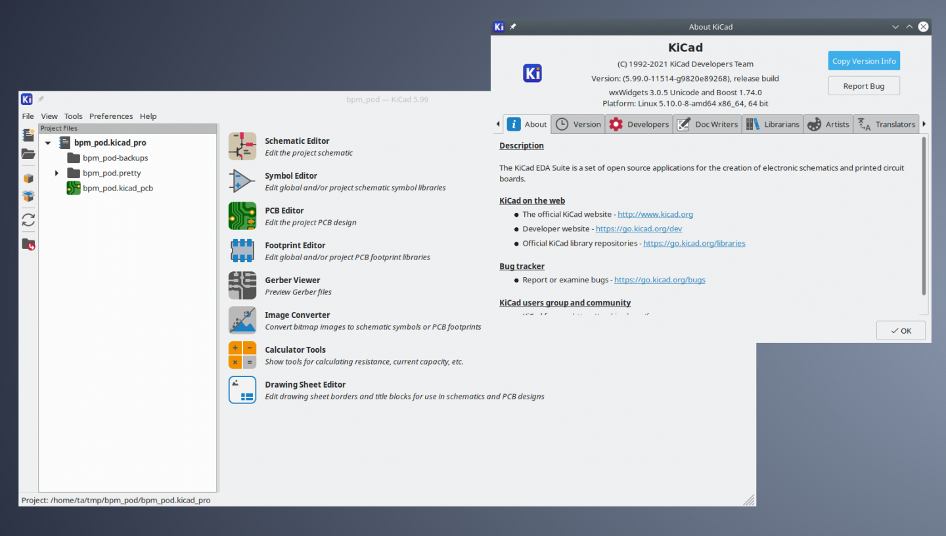This screenshot has height=536, width=946.
Task: Open the go.kicad.org/bugs link
Action: (660, 280)
